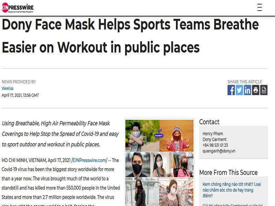Click the Dony logo in collage

point(159,134)
